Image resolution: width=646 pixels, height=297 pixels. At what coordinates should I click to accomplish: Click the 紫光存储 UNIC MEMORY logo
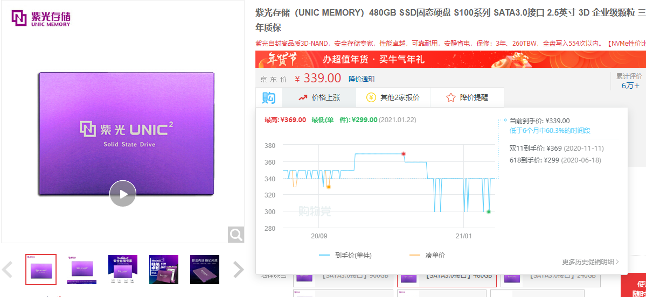(x=41, y=18)
